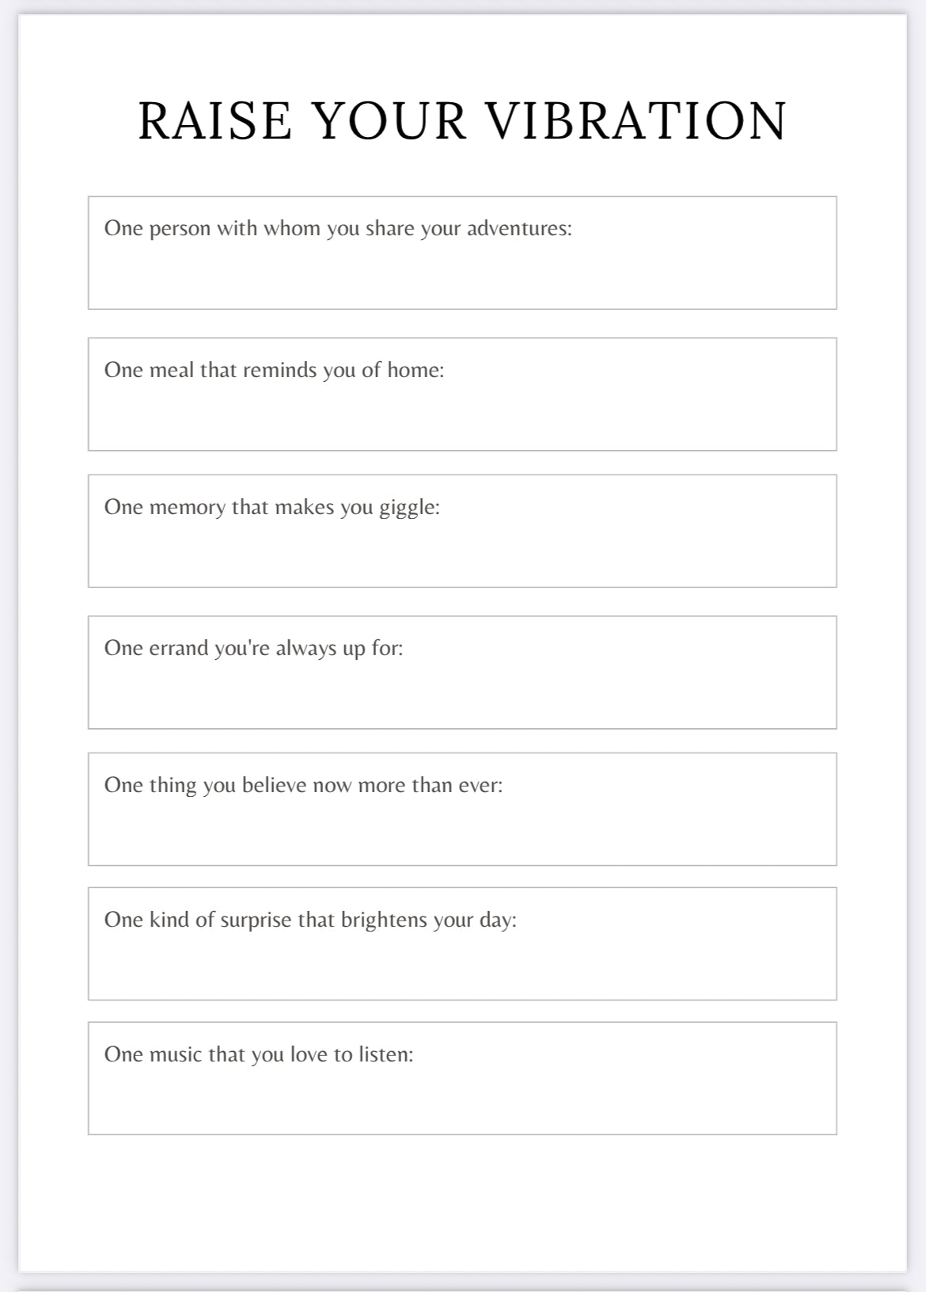
Task: Click the word 'YOUR' in the heading
Action: tap(389, 121)
